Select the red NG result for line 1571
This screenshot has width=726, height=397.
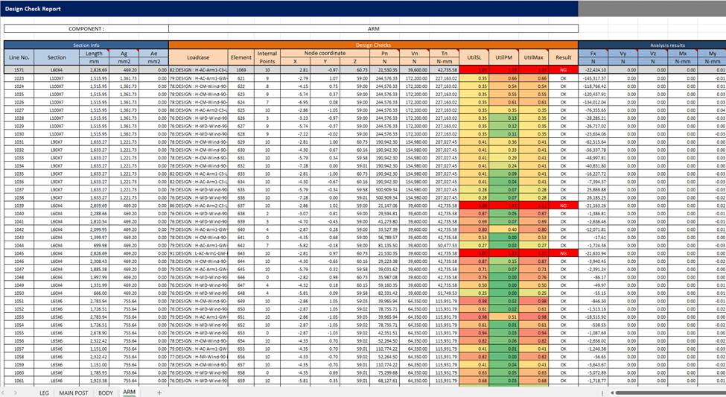pyautogui.click(x=564, y=69)
